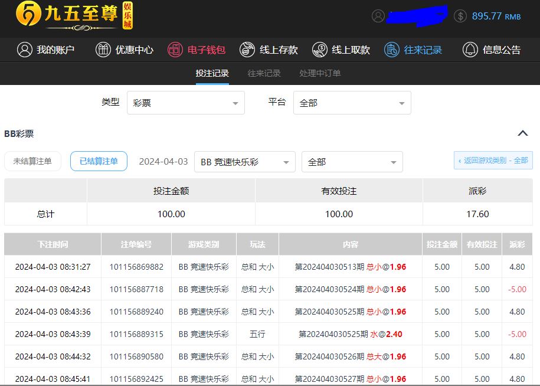Click the 线上取款 withdrawal icon
Image resolution: width=540 pixels, height=386 pixels.
coord(320,50)
